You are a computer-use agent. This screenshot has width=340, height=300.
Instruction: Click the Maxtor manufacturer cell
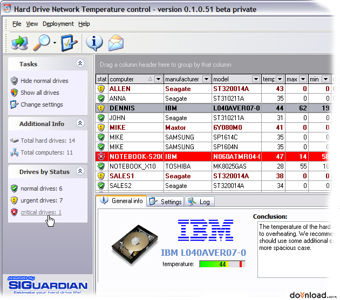click(x=188, y=128)
